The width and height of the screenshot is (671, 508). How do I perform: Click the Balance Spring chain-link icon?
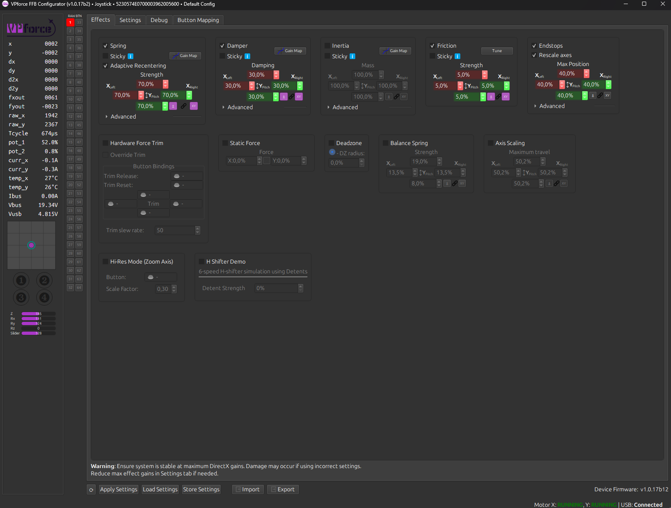point(455,183)
